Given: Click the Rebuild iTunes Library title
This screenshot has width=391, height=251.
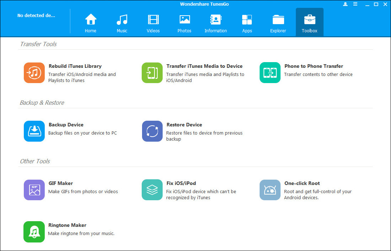Looking at the screenshot, I should (x=75, y=66).
